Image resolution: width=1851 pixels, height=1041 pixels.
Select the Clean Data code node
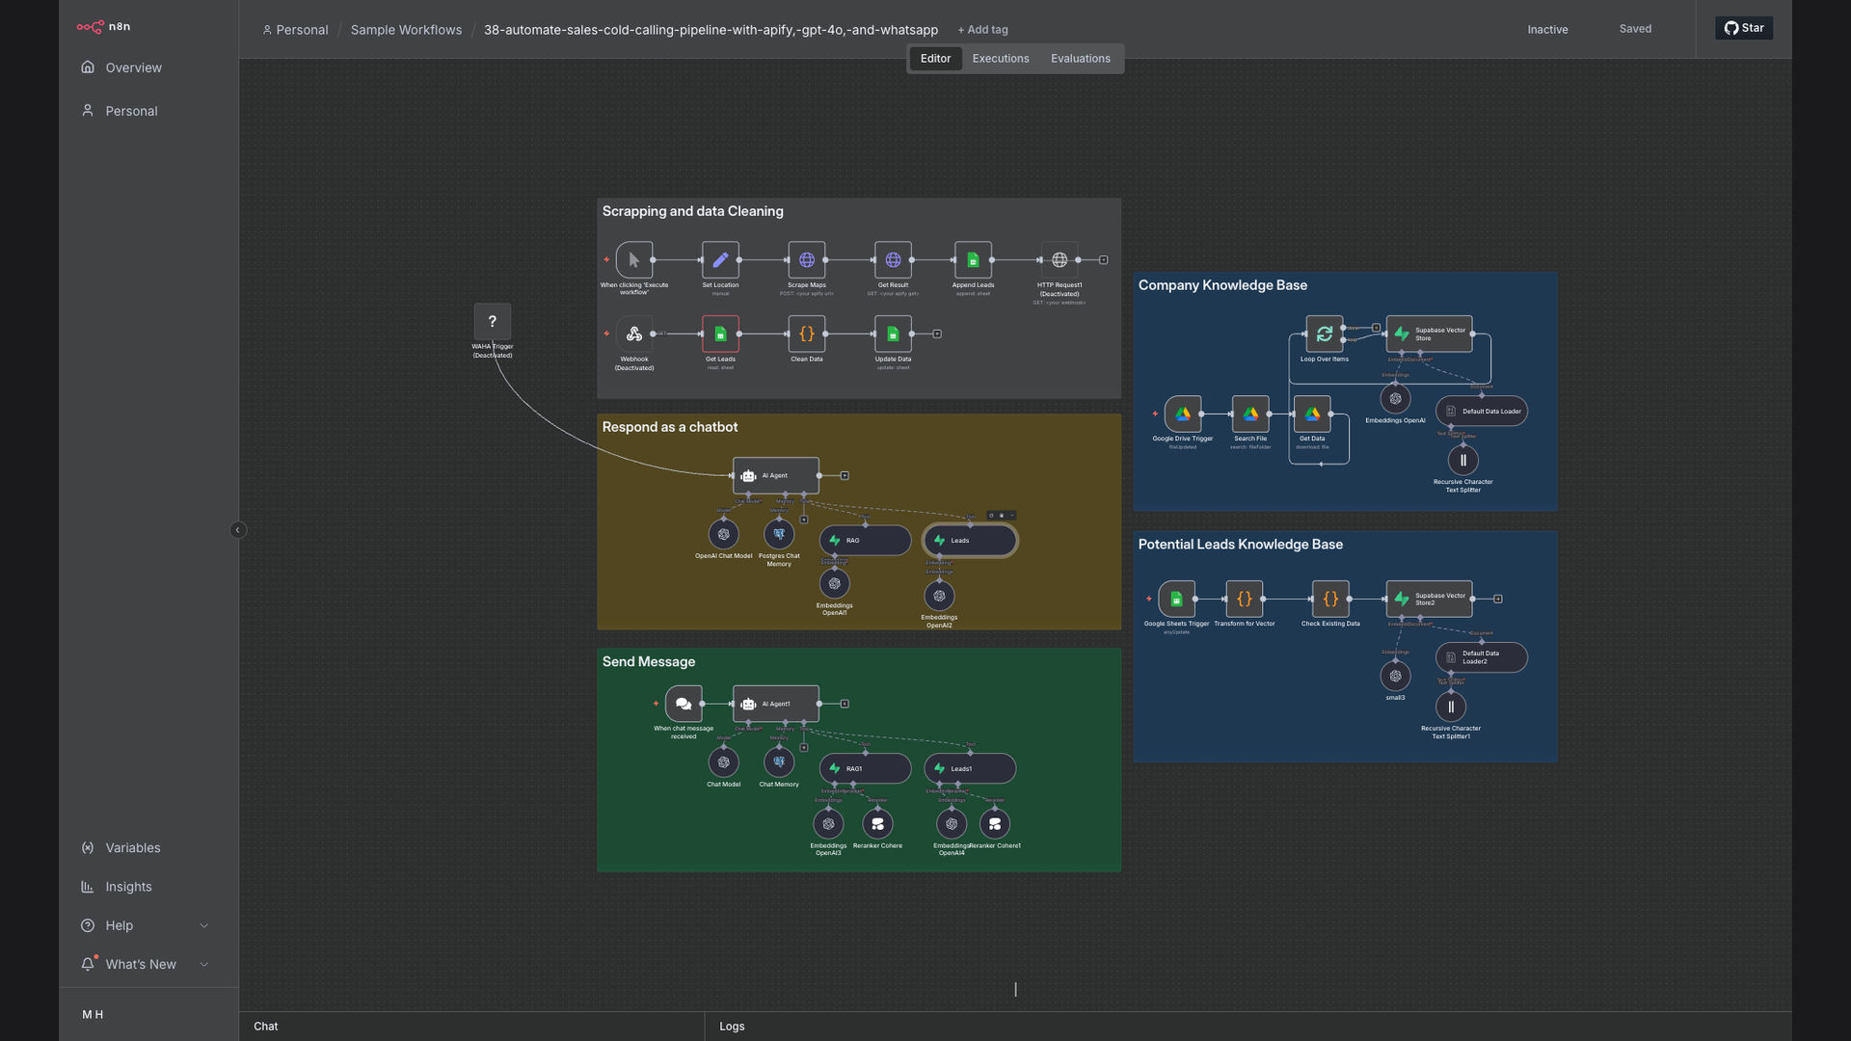pyautogui.click(x=807, y=334)
